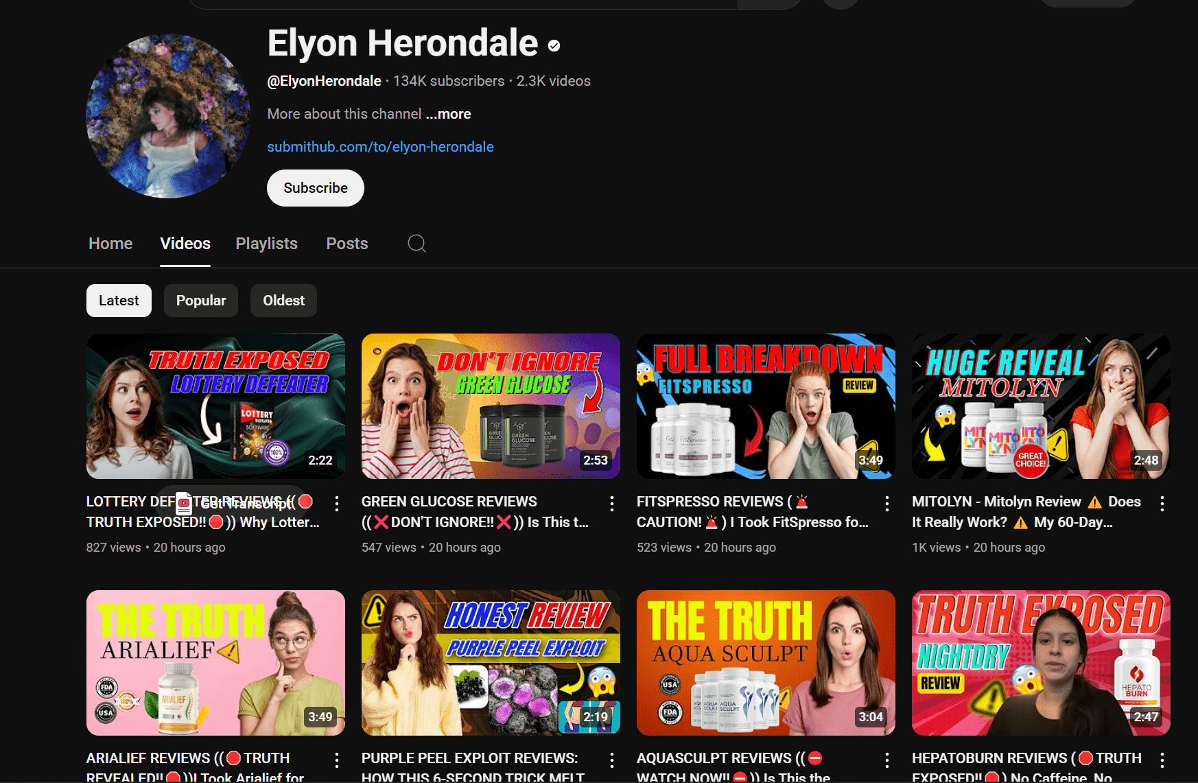Expand the channel description with ...more
The height and width of the screenshot is (783, 1198).
pyautogui.click(x=447, y=114)
